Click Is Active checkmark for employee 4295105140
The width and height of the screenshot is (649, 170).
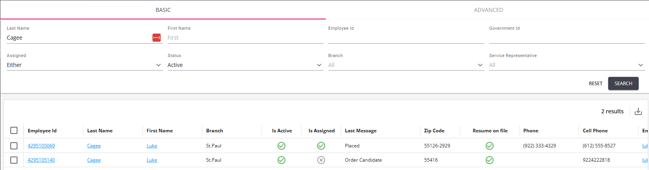pos(281,160)
